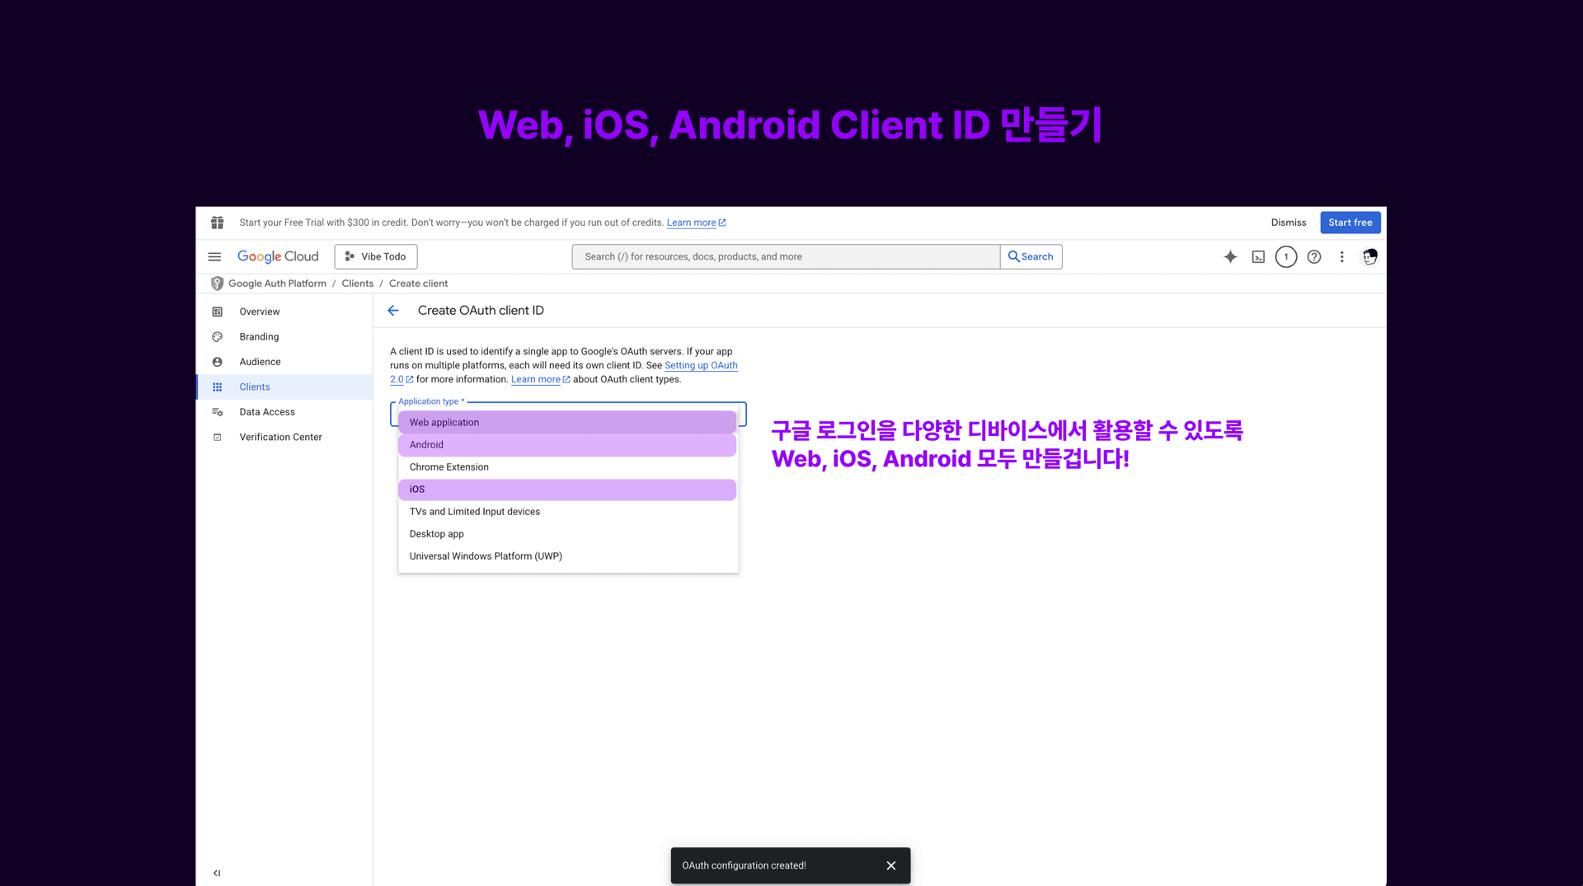Open the three-dot overflow menu
Screen dimensions: 1583x886
pos(1341,256)
